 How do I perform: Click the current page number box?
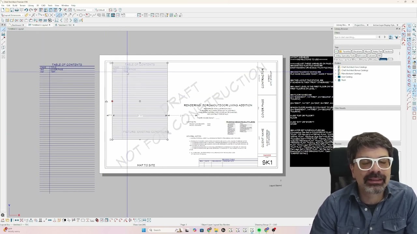[66, 20]
